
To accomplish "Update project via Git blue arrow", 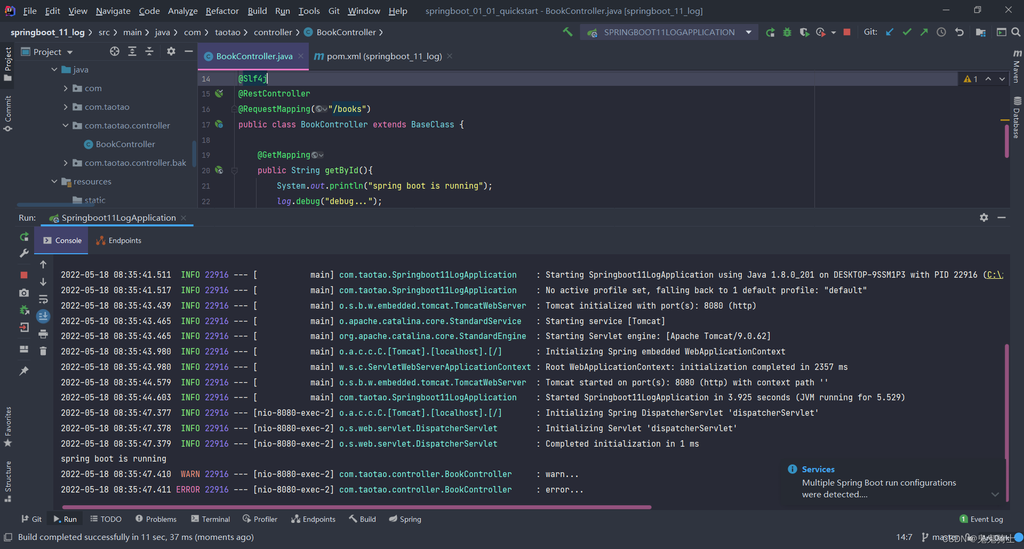I will (x=890, y=33).
